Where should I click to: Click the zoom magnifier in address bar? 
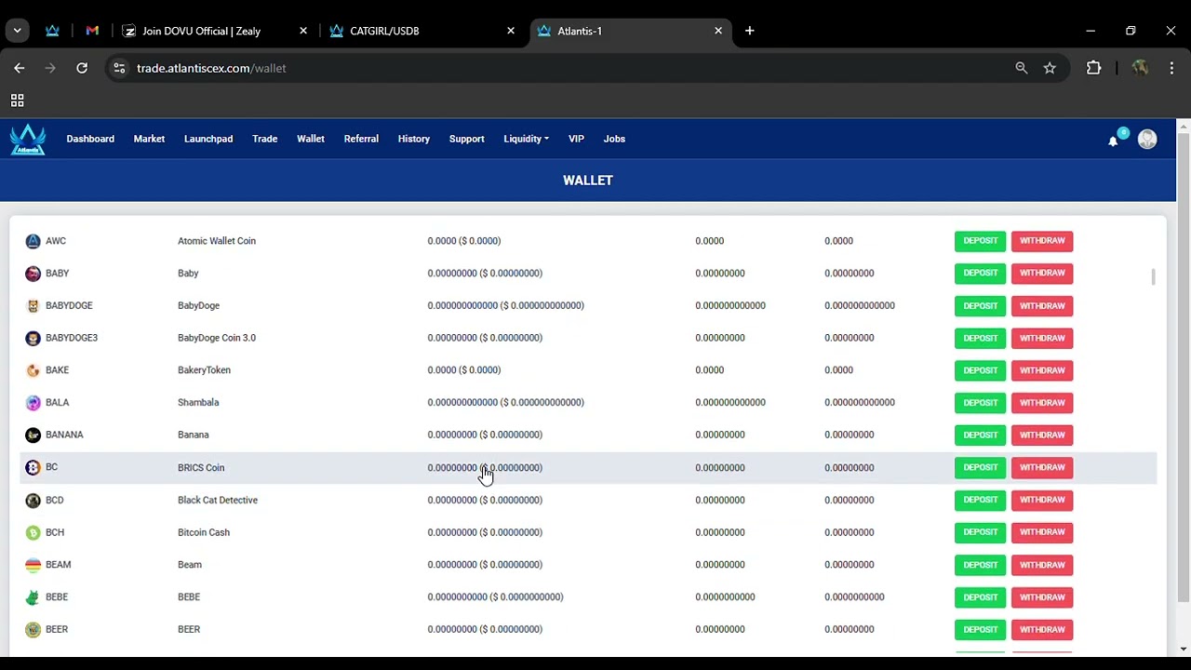[1022, 68]
